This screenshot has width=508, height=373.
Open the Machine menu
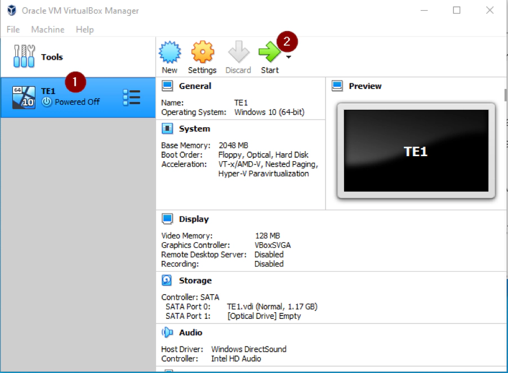[48, 29]
